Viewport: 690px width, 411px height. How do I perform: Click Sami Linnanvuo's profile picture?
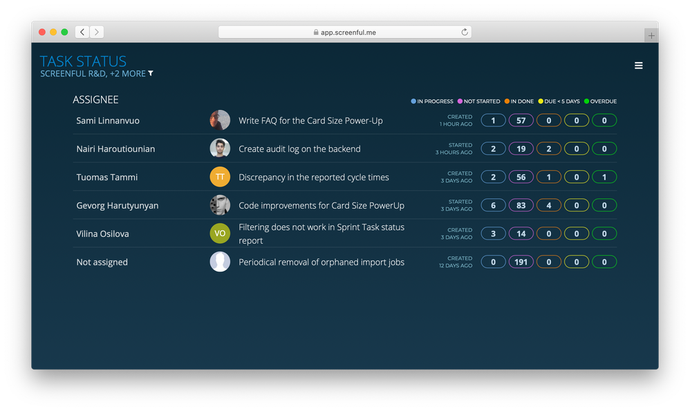[220, 120]
